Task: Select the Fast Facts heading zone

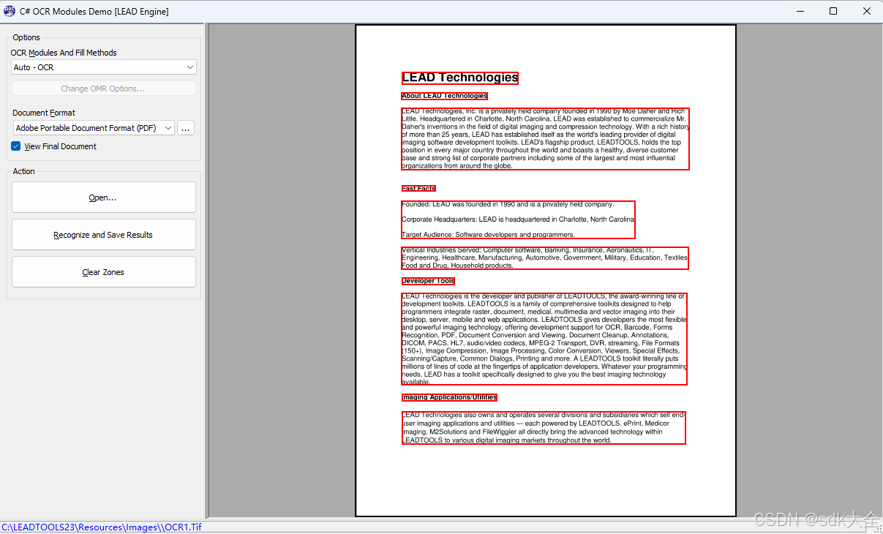Action: pos(418,189)
